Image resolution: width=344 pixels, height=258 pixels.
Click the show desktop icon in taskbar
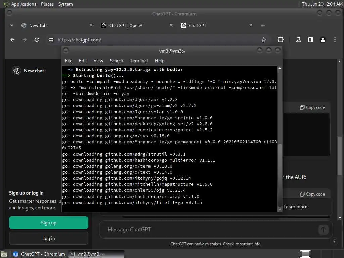4,254
